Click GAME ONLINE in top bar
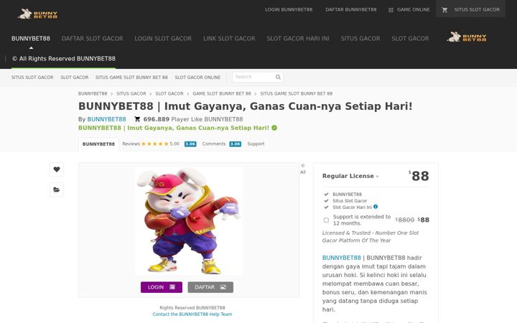 413,10
